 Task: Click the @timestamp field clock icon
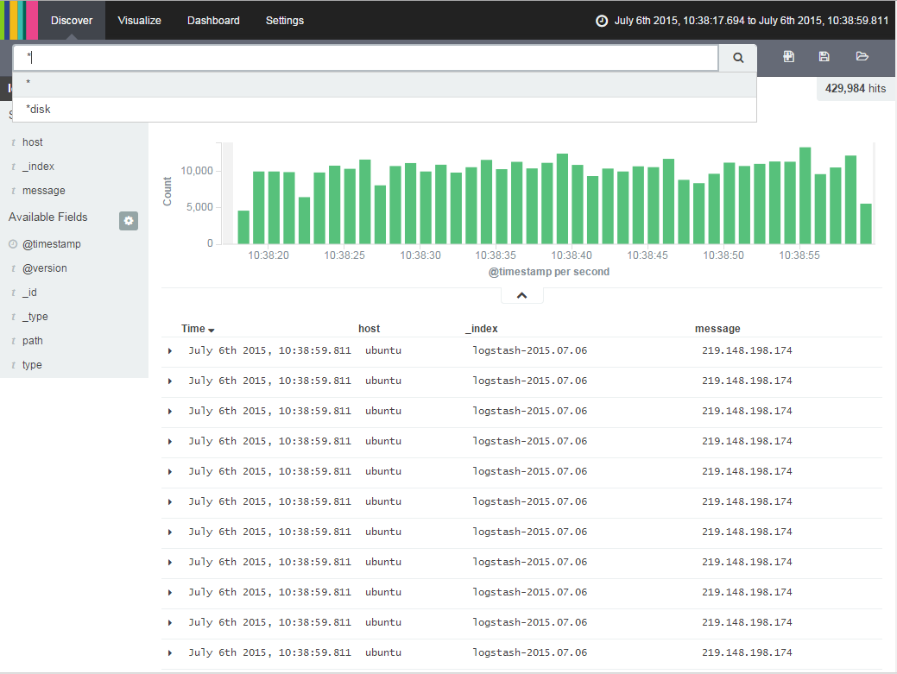[x=13, y=244]
